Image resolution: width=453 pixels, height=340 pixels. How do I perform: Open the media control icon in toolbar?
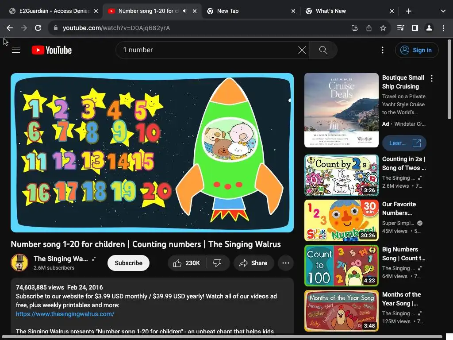[400, 28]
